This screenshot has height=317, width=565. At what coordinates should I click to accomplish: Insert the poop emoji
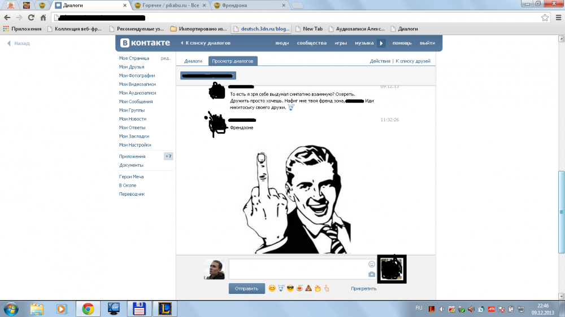click(x=308, y=289)
